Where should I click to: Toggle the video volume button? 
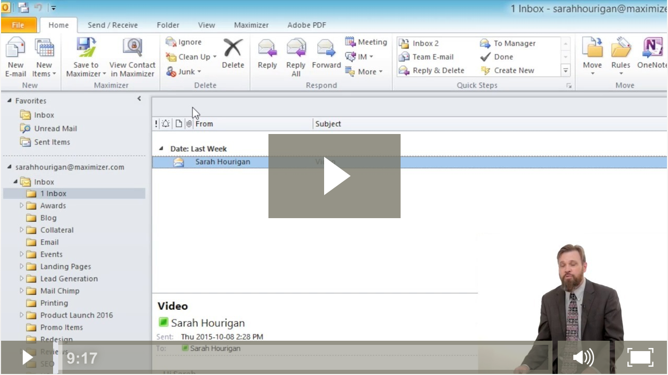coord(584,357)
